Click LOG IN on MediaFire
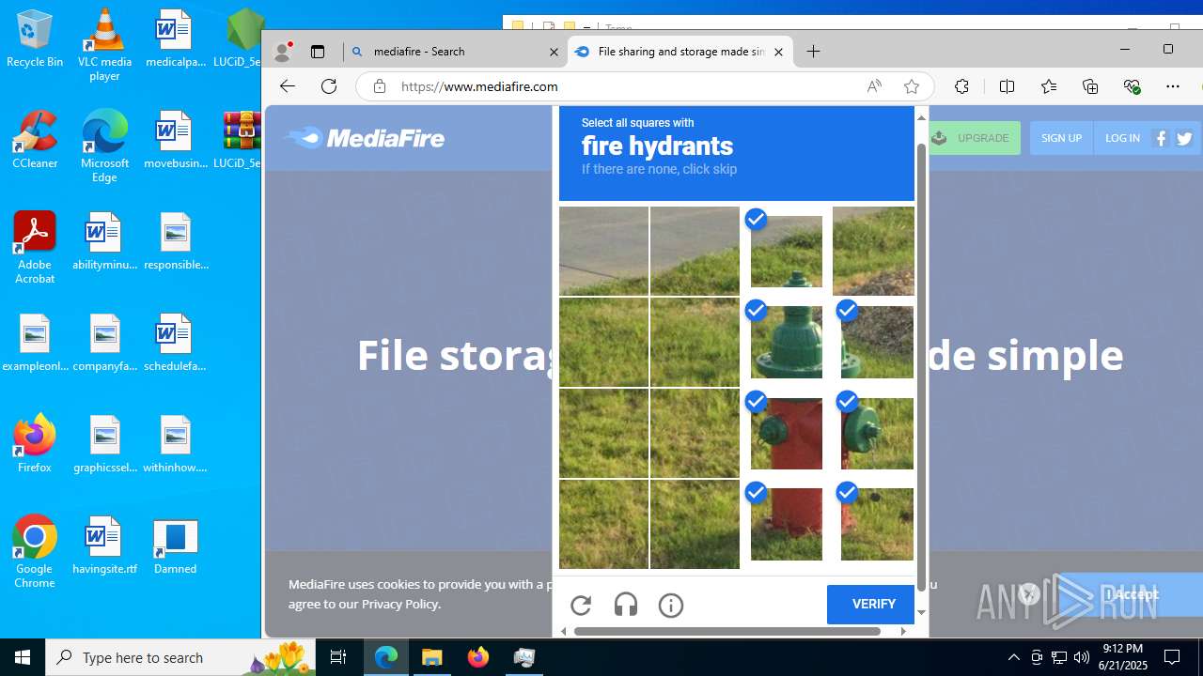The height and width of the screenshot is (676, 1203). (1122, 138)
